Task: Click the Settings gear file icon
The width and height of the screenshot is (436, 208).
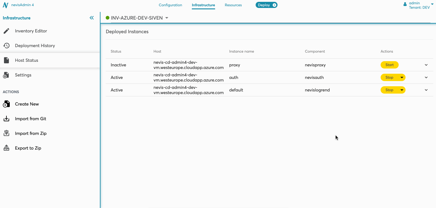Action: point(6,75)
